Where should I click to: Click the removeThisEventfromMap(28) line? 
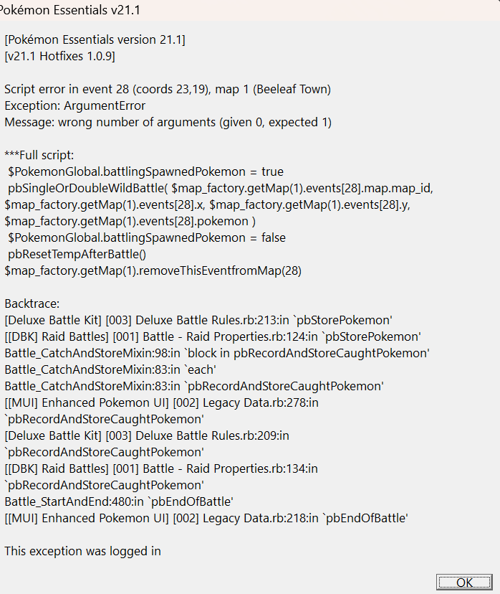point(153,270)
